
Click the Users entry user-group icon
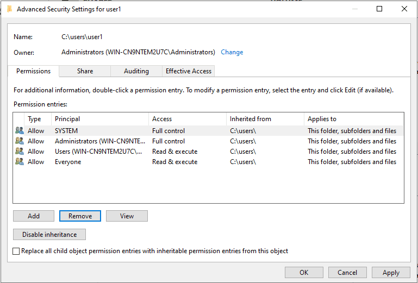point(20,151)
